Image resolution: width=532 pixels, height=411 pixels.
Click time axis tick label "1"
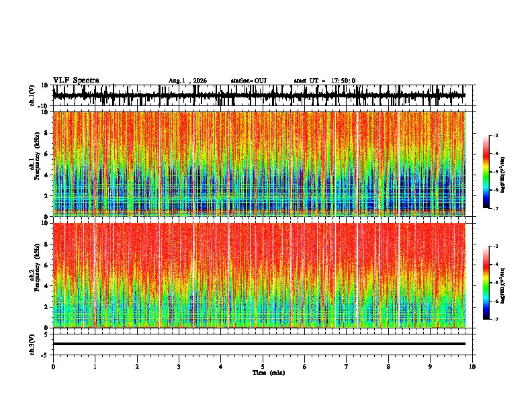(95, 367)
